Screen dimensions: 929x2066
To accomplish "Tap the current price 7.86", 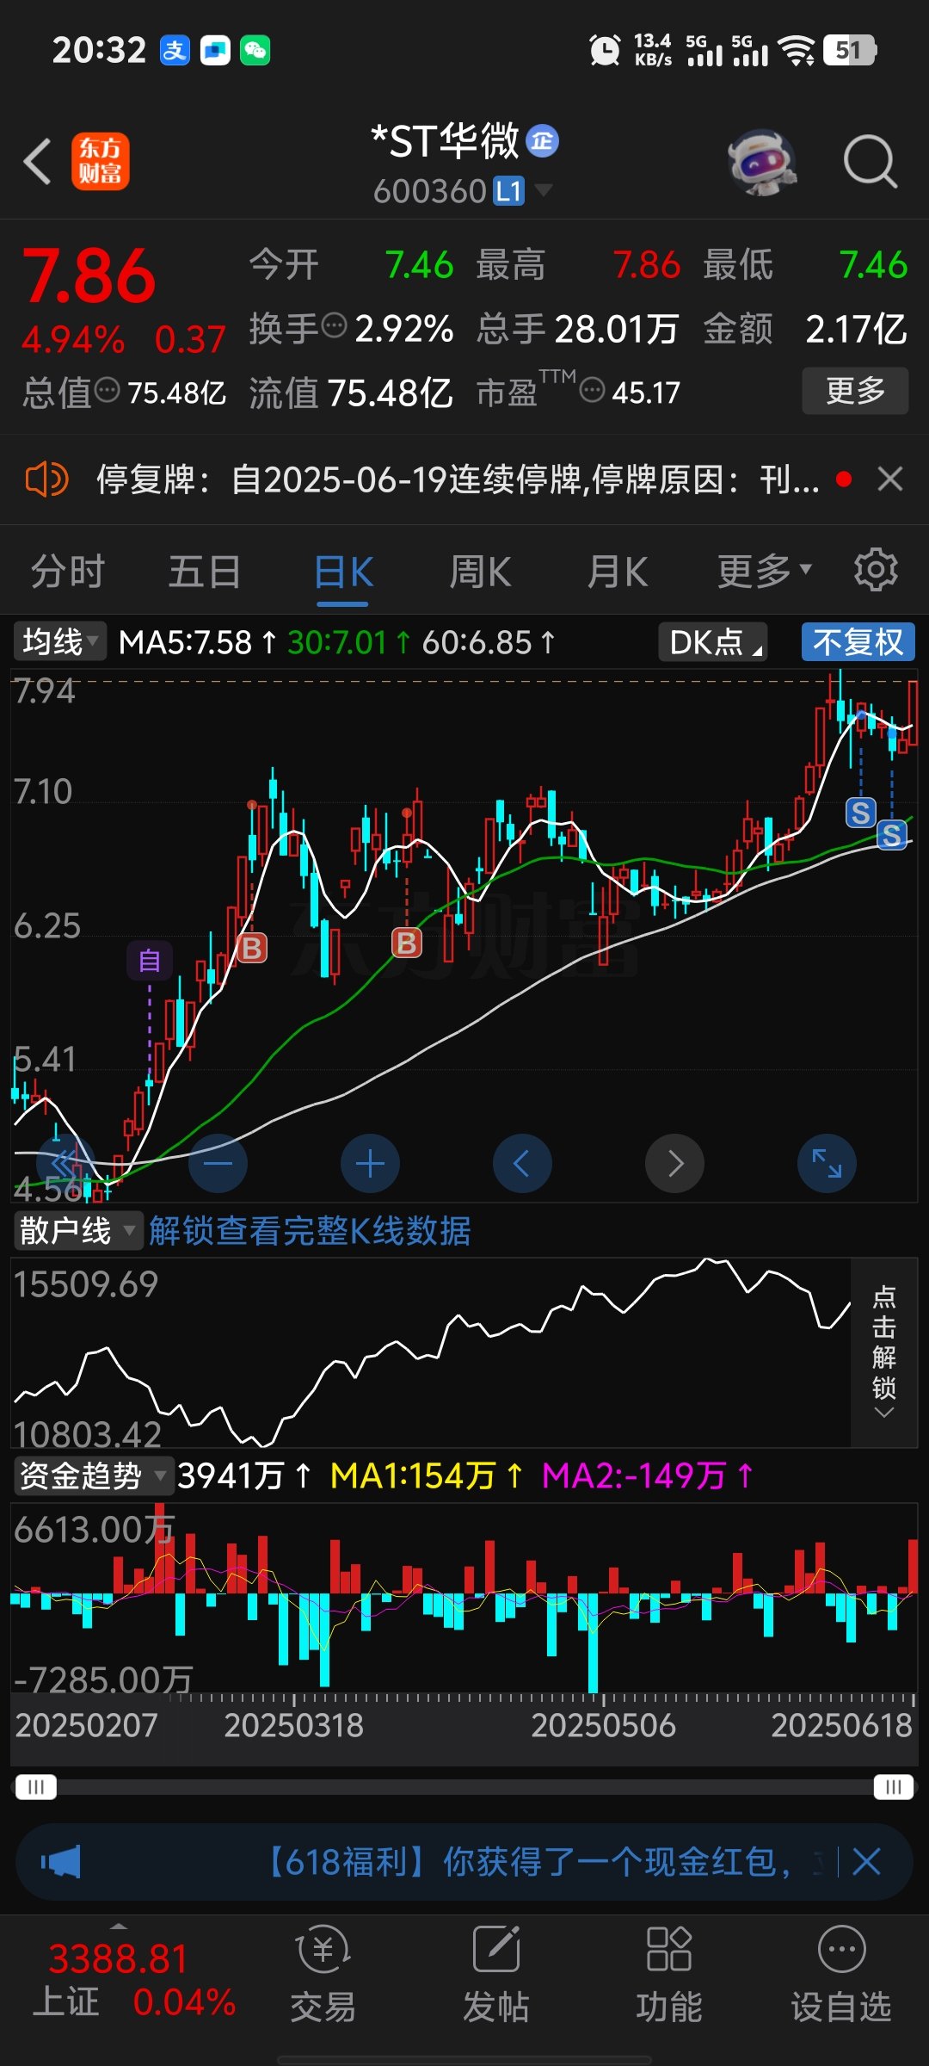I will (89, 277).
